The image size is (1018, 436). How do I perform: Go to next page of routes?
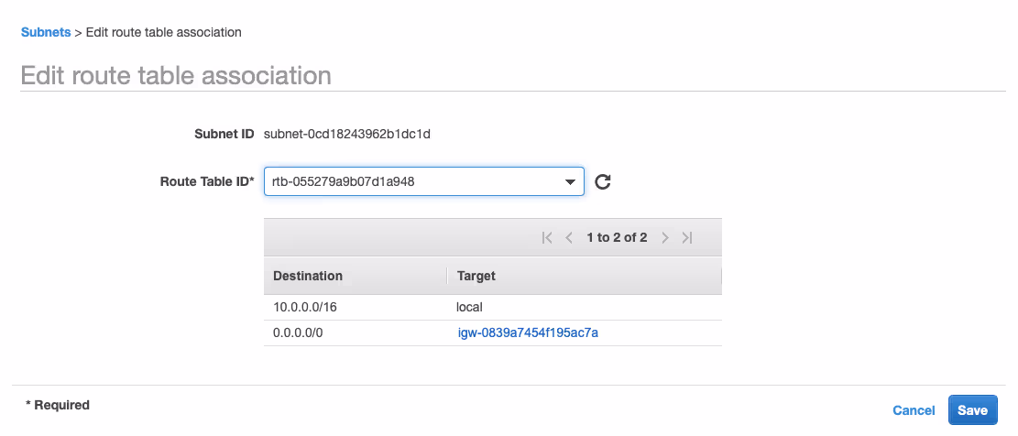[x=665, y=237]
